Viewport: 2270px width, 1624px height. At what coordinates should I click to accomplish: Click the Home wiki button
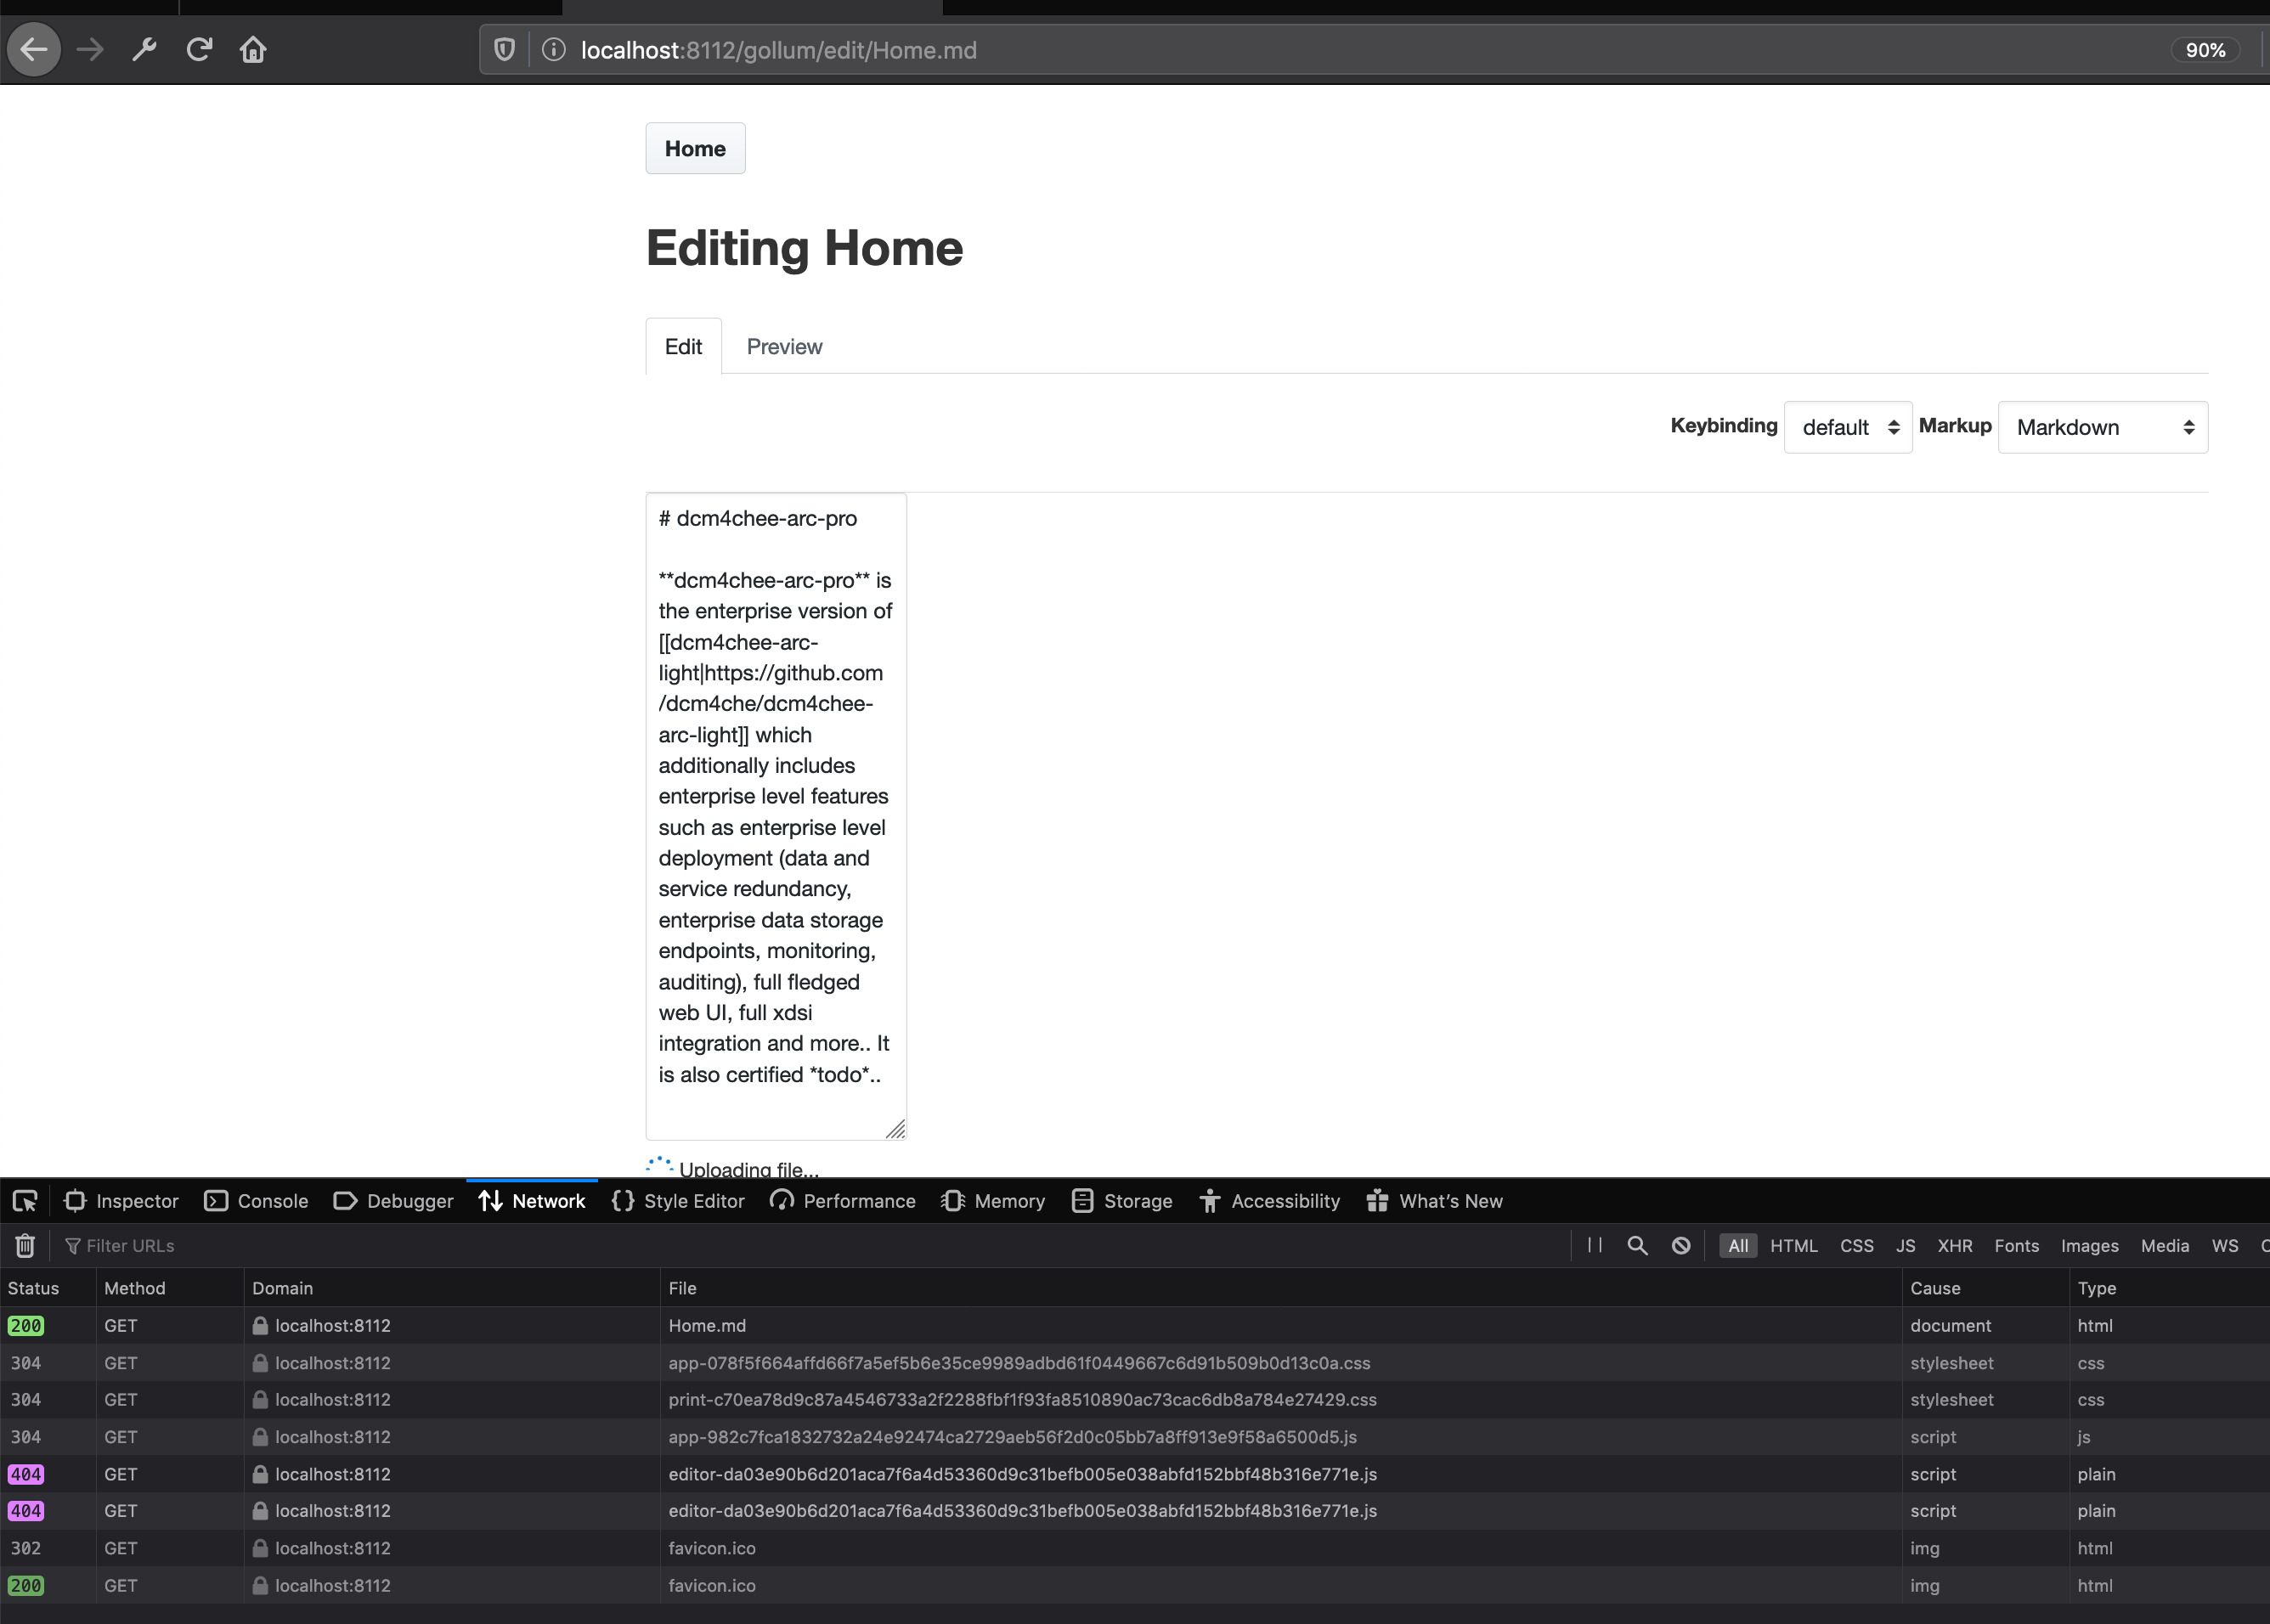695,148
